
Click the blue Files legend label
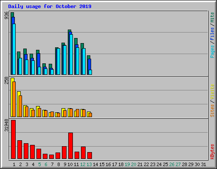tap(212, 33)
